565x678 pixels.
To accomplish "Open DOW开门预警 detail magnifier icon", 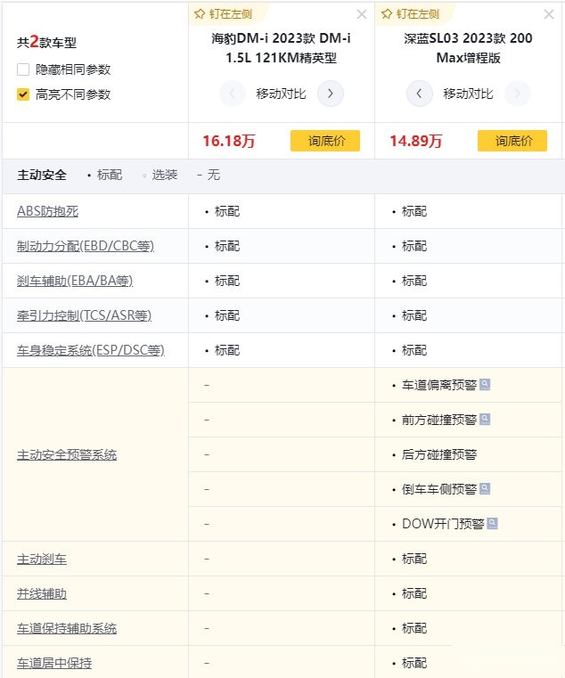I will (492, 523).
